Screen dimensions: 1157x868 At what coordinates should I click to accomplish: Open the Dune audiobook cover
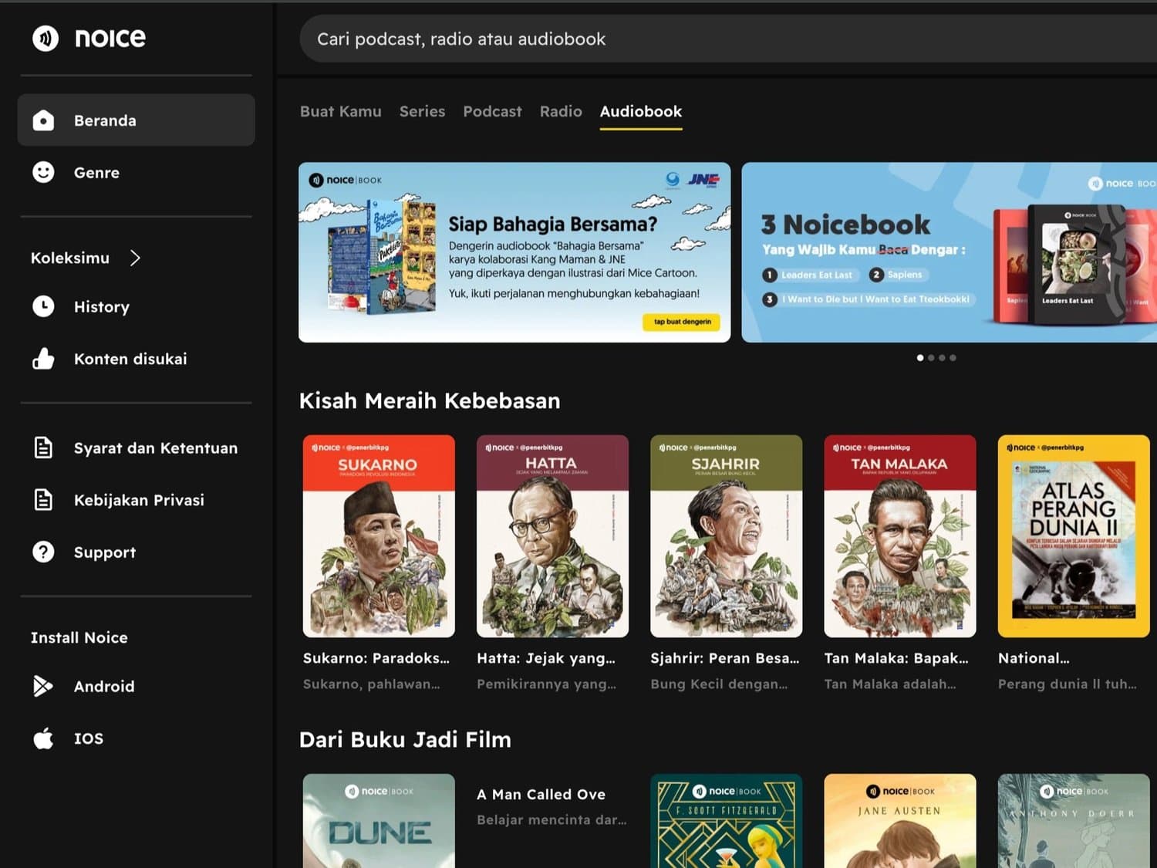379,821
